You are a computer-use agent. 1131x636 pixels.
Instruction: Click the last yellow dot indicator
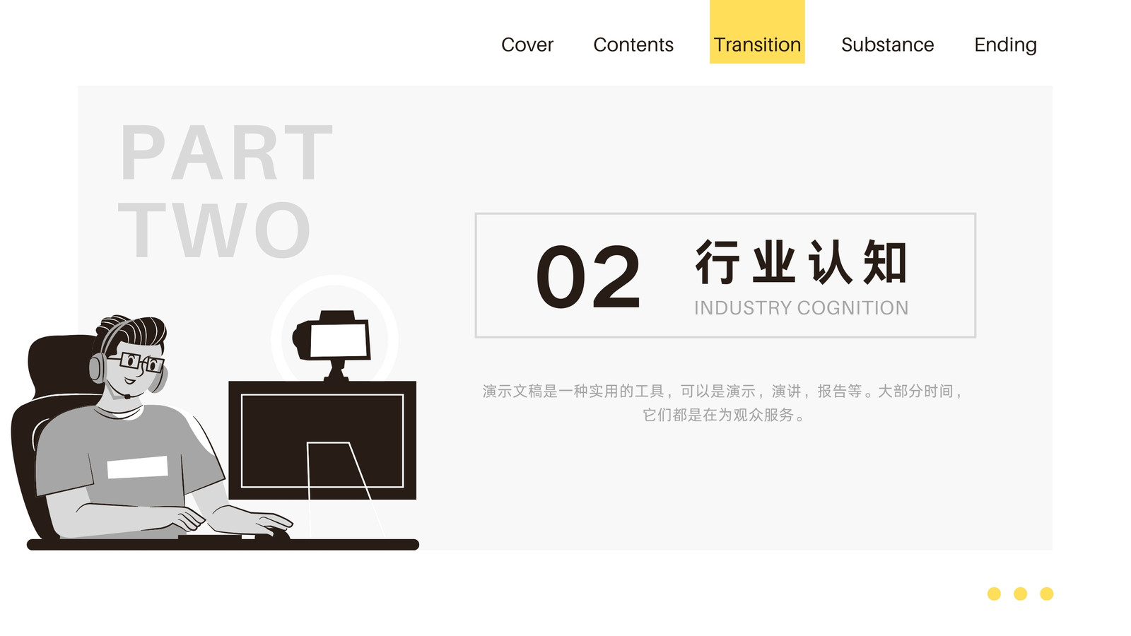(1047, 594)
